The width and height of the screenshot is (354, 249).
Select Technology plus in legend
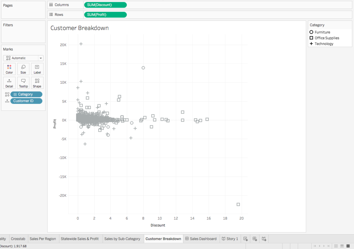pos(311,44)
